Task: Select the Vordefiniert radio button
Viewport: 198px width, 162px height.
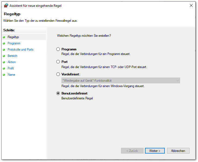Action: (58, 74)
